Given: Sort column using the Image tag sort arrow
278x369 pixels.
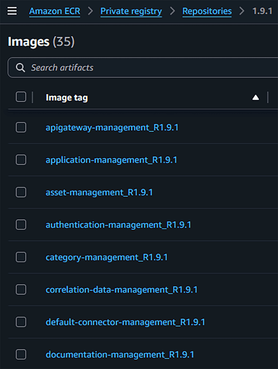Looking at the screenshot, I should point(256,97).
